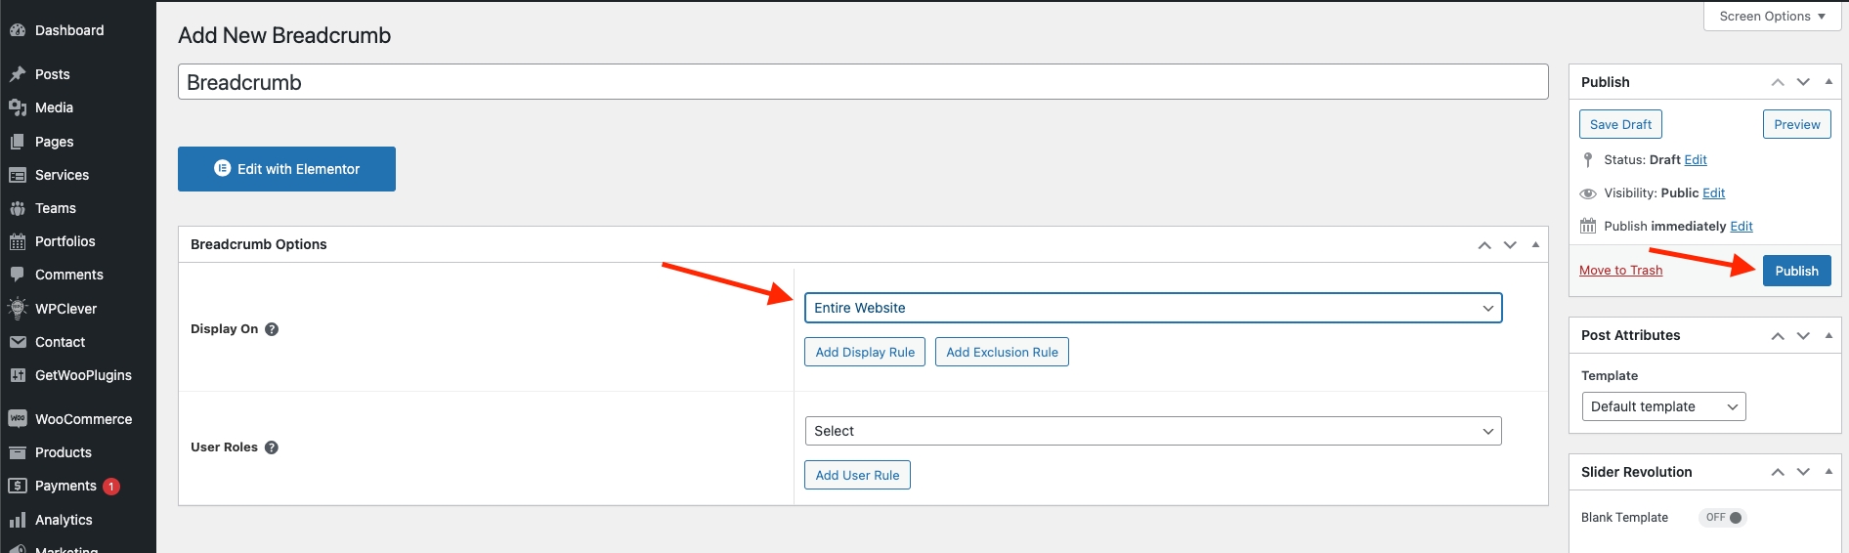Open Media in the sidebar menu

(54, 107)
